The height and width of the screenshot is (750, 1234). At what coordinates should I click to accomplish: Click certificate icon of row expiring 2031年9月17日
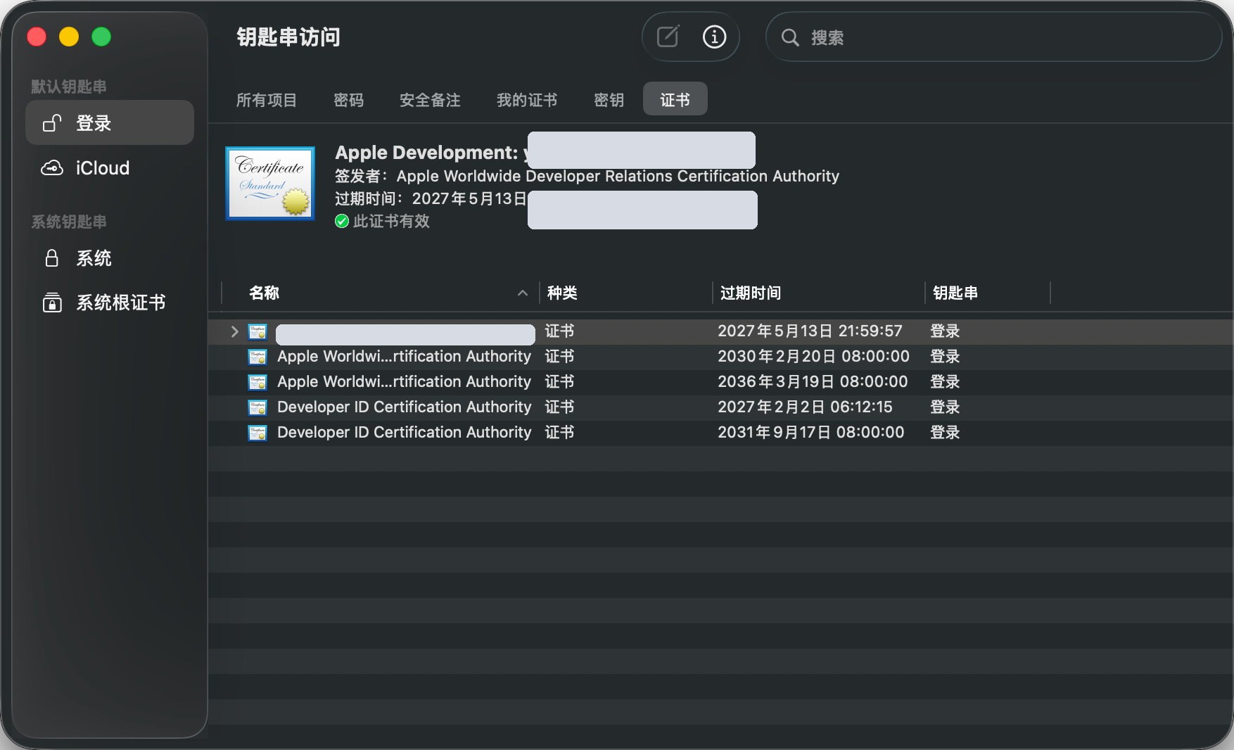[257, 433]
